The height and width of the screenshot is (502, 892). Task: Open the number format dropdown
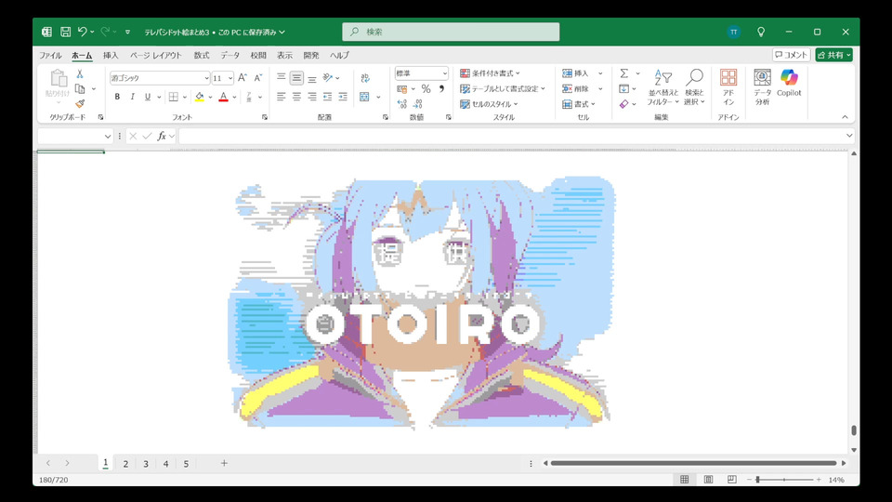[x=444, y=73]
